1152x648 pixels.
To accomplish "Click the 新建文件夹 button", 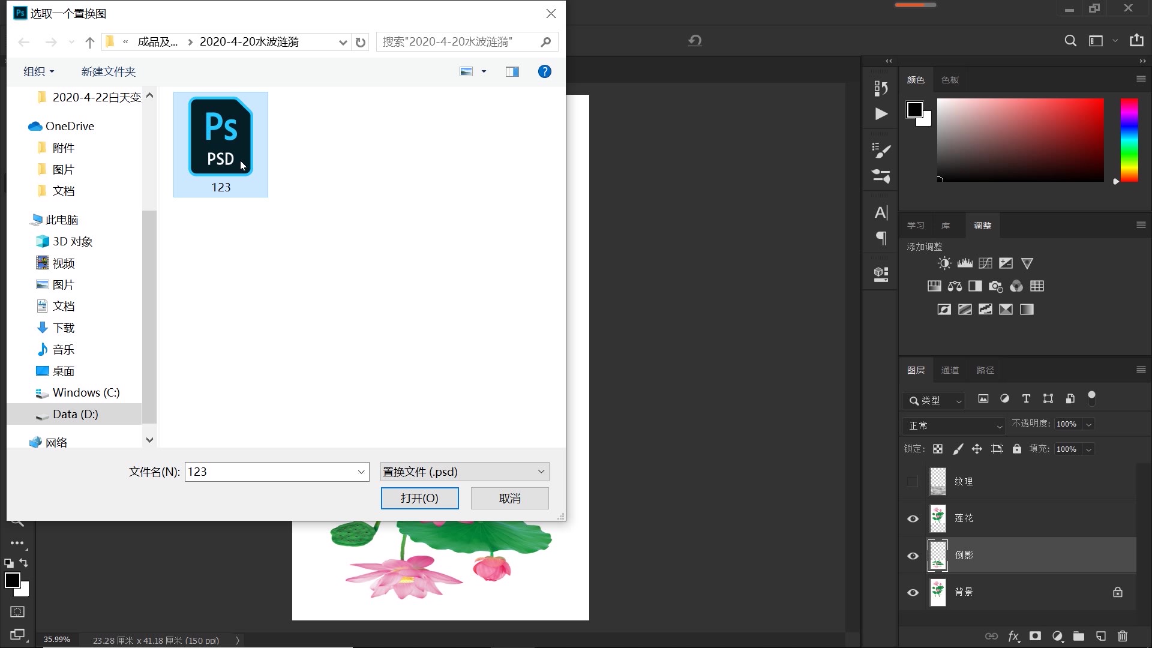I will (x=109, y=72).
